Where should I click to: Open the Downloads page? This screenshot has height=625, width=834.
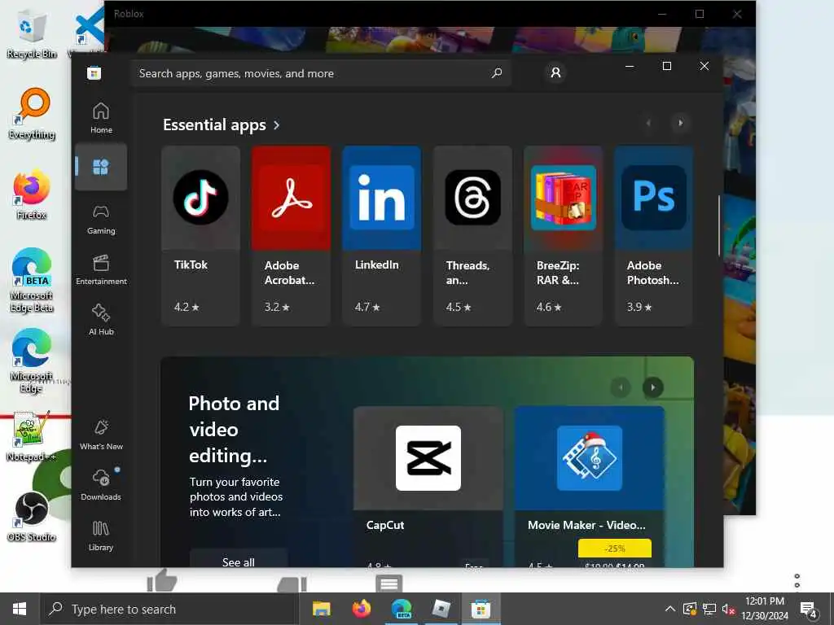pyautogui.click(x=101, y=485)
